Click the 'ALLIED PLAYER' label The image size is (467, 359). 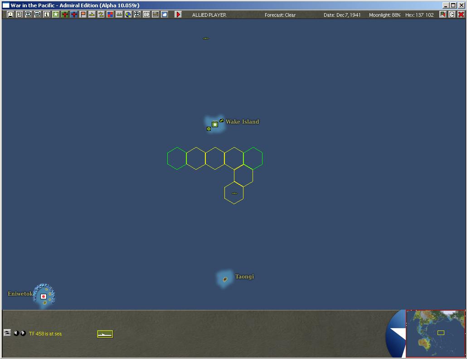(x=209, y=15)
